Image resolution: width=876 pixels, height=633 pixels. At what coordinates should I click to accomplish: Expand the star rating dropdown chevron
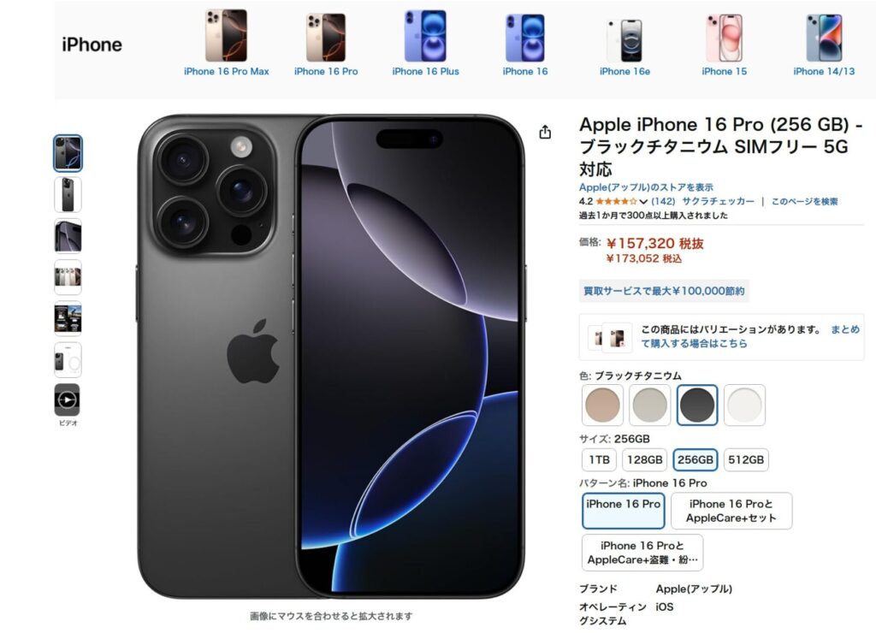click(643, 202)
